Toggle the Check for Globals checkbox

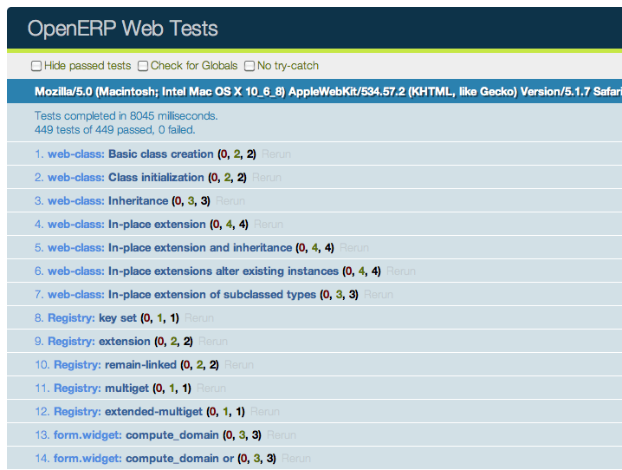point(143,66)
